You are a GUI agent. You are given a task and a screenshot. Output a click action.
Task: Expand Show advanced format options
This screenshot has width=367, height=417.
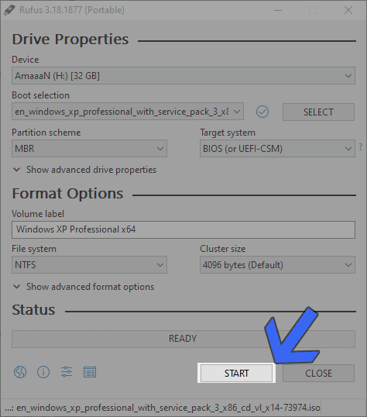tap(84, 287)
